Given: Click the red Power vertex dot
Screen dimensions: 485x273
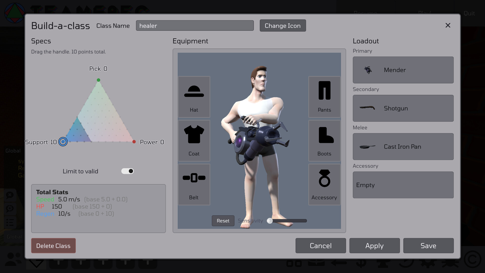Looking at the screenshot, I should 134,142.
